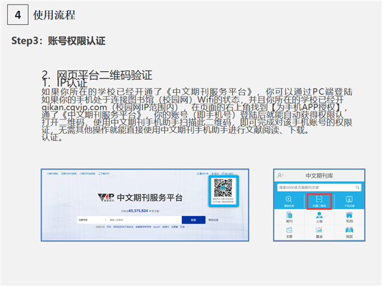The image size is (382, 286).
Task: Click 期刊开放获取 link in web top bar
Action: (x=87, y=174)
